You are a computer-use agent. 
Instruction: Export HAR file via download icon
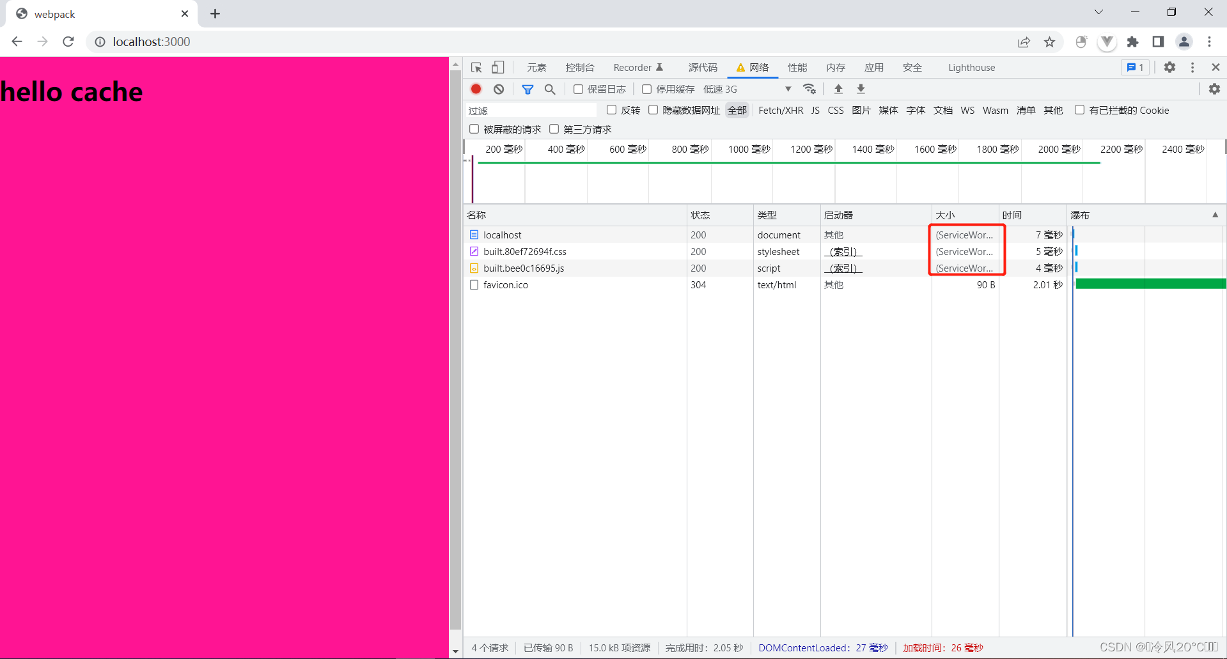pyautogui.click(x=861, y=89)
